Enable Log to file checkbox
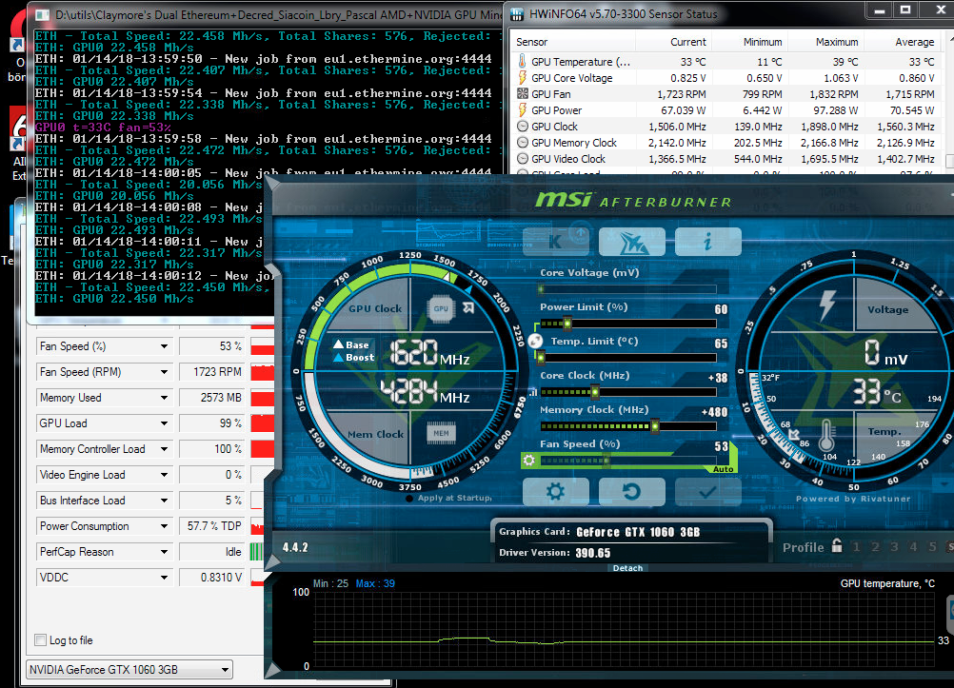Viewport: 954px width, 688px height. tap(41, 639)
